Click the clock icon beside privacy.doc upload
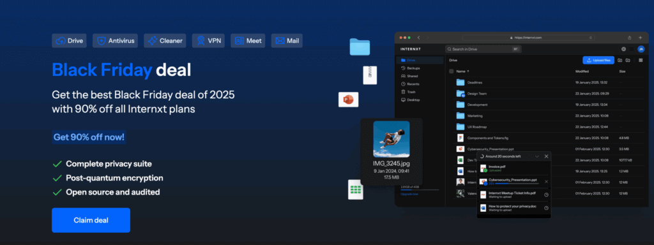 (x=547, y=207)
